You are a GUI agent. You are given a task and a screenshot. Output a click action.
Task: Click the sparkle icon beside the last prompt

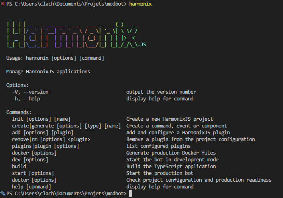3,193
